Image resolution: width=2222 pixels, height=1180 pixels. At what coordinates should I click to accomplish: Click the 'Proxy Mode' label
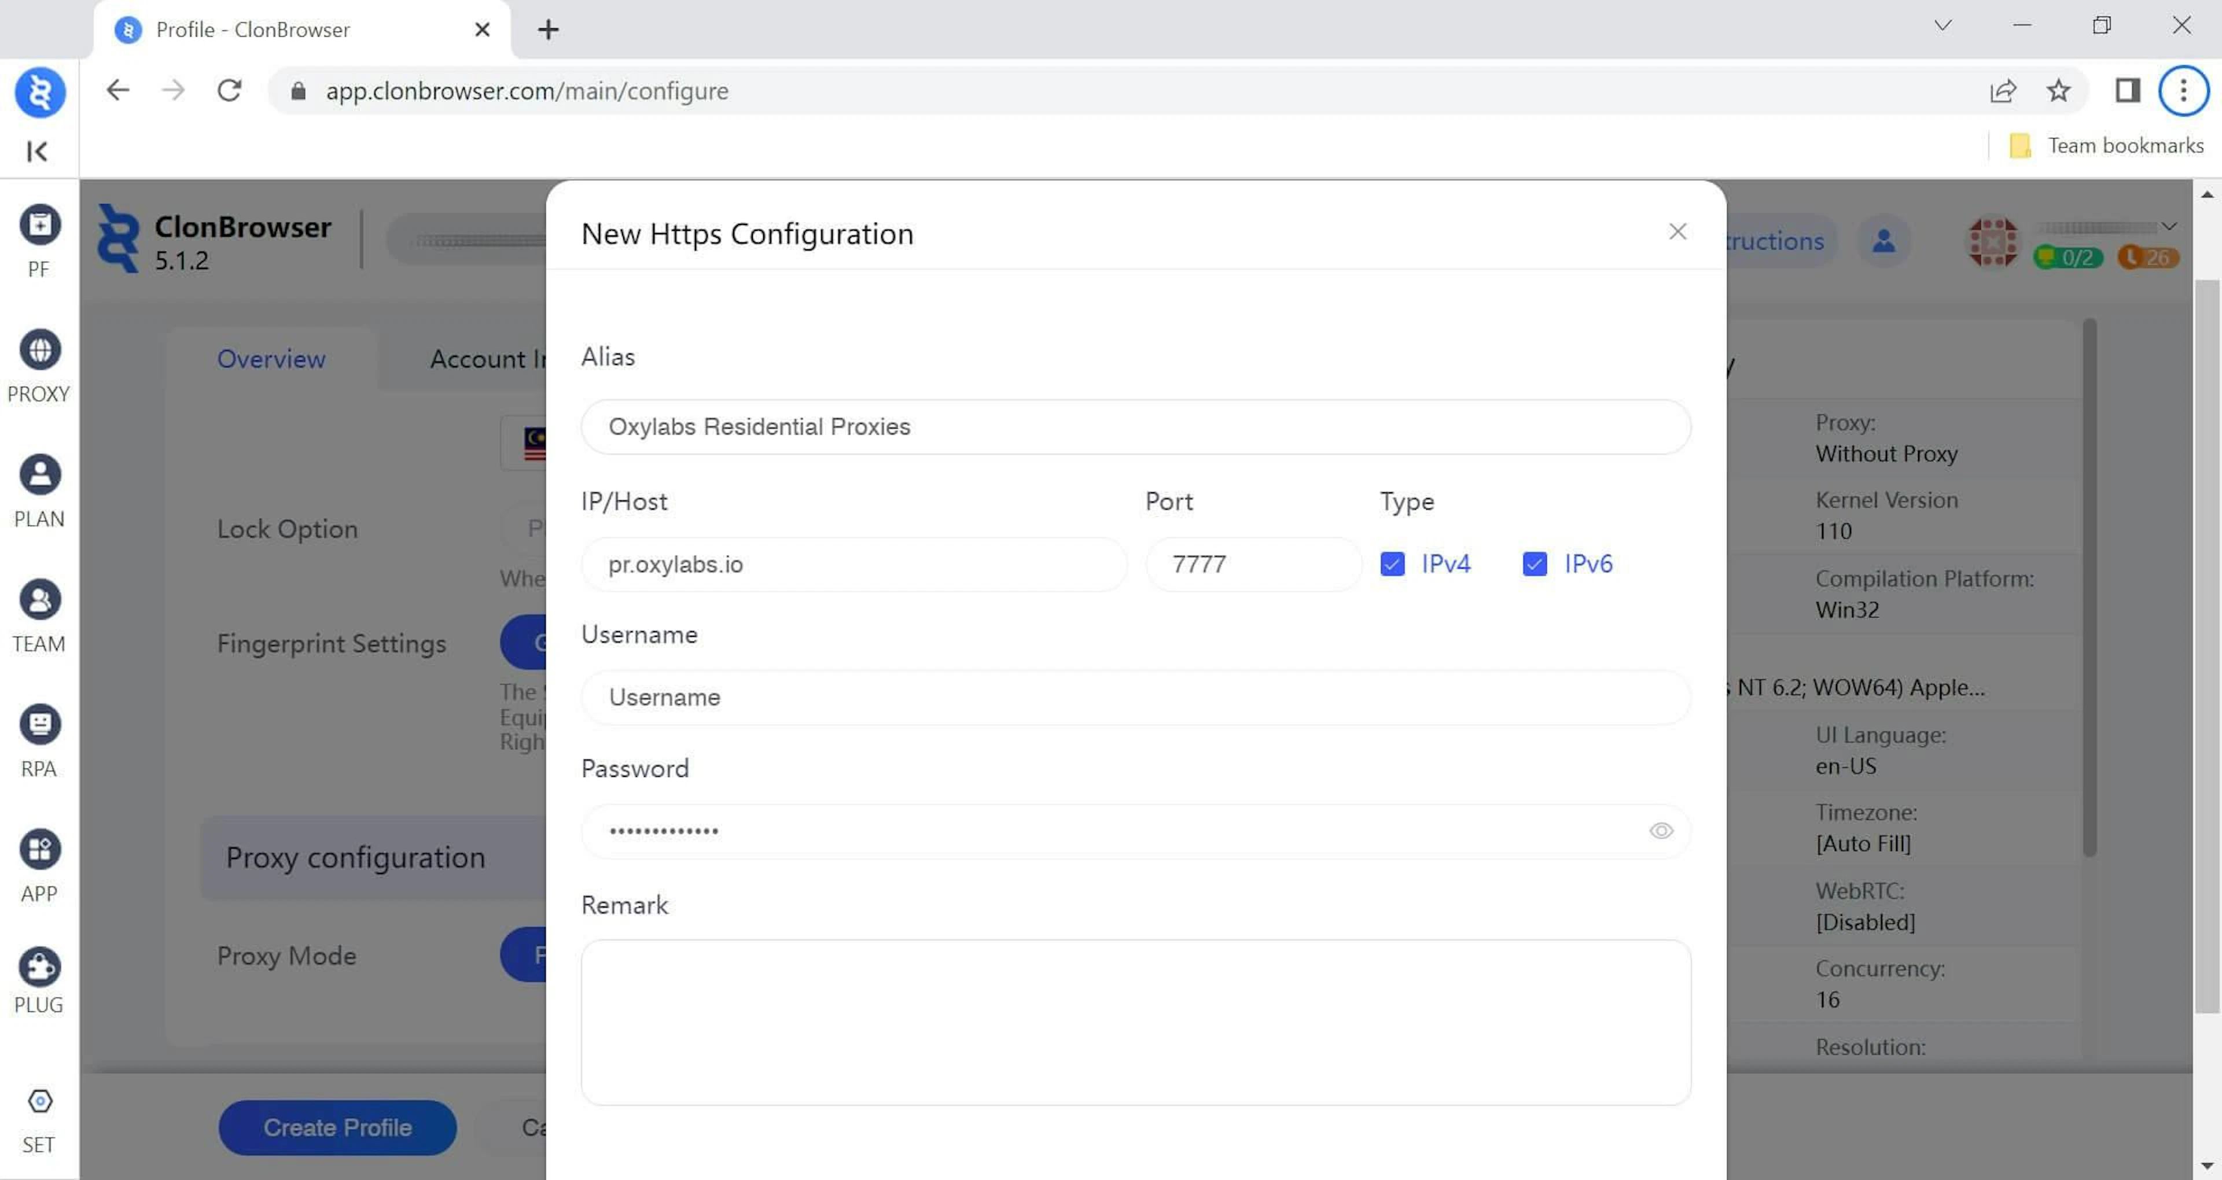pos(286,956)
